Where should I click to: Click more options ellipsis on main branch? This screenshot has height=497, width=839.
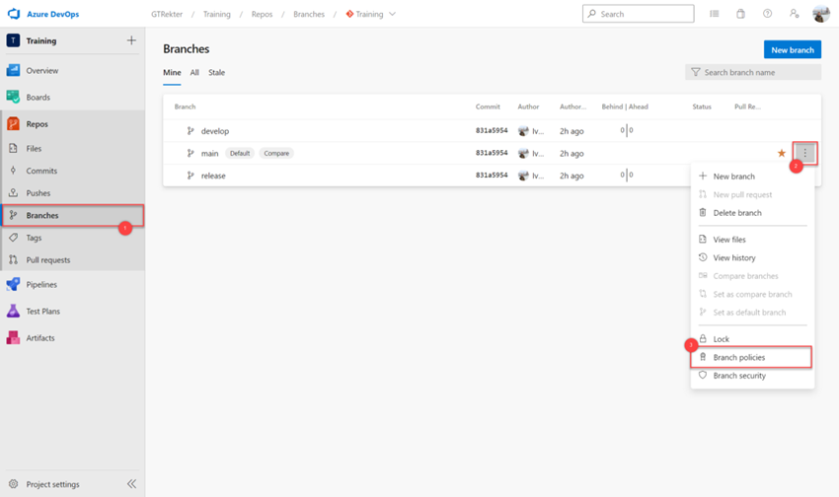coord(804,154)
